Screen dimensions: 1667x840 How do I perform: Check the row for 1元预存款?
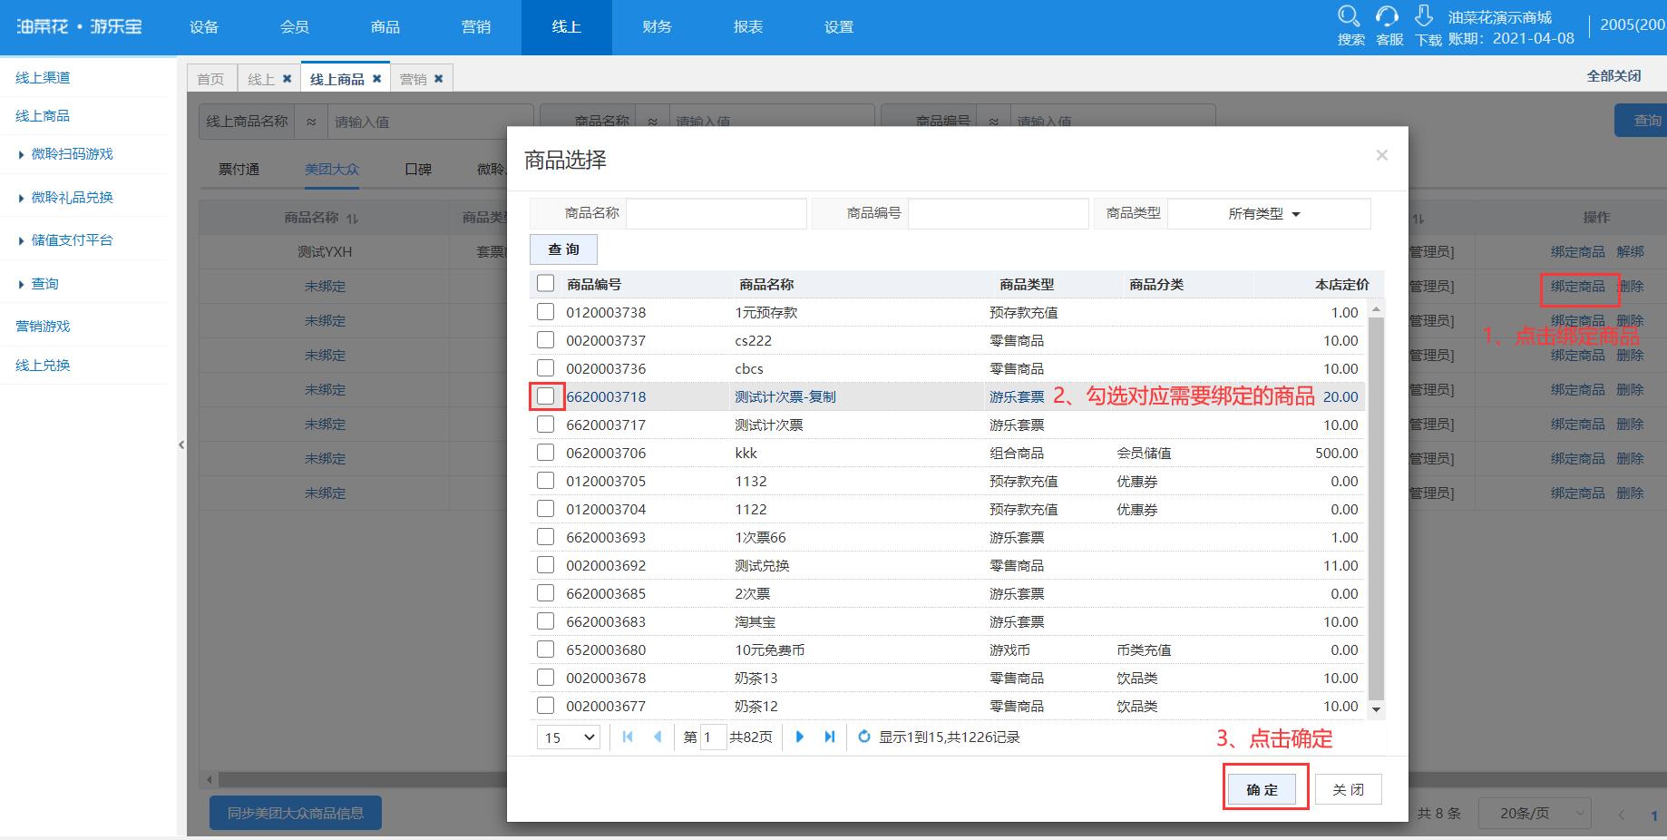pyautogui.click(x=545, y=311)
